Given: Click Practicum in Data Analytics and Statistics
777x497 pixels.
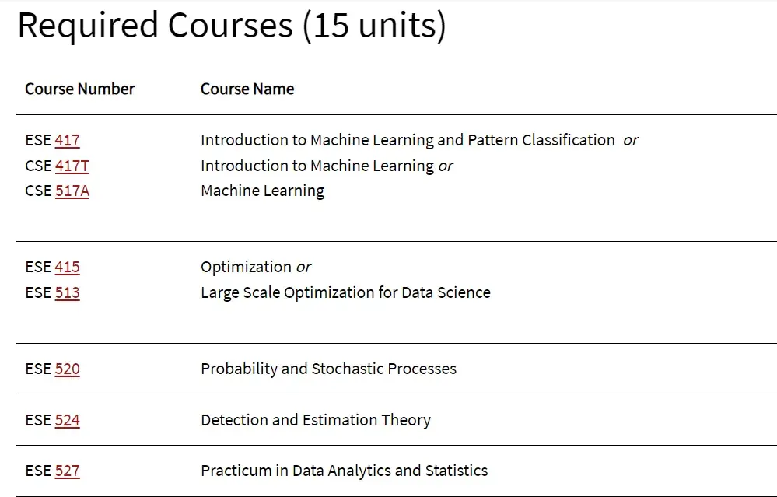Looking at the screenshot, I should pyautogui.click(x=345, y=471).
